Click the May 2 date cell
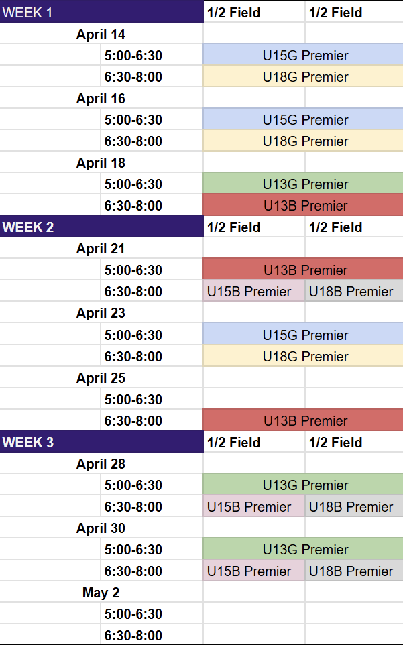This screenshot has width=403, height=645. coord(101,593)
